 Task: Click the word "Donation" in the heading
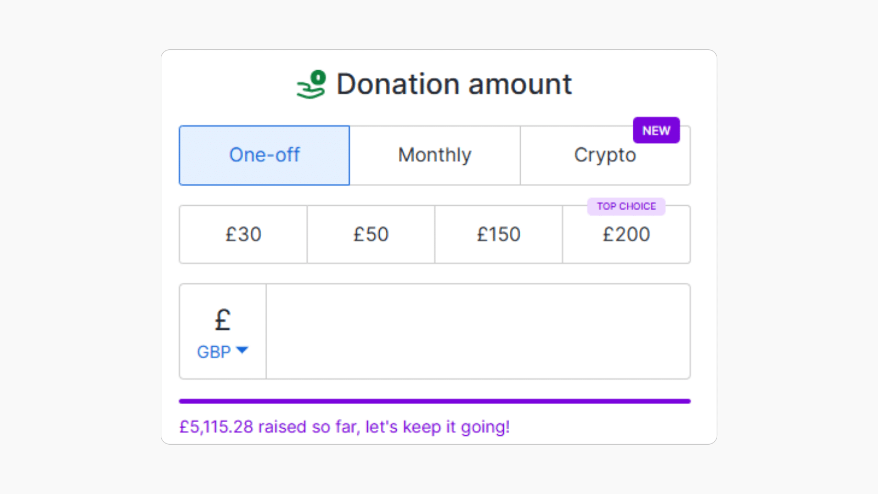point(398,85)
